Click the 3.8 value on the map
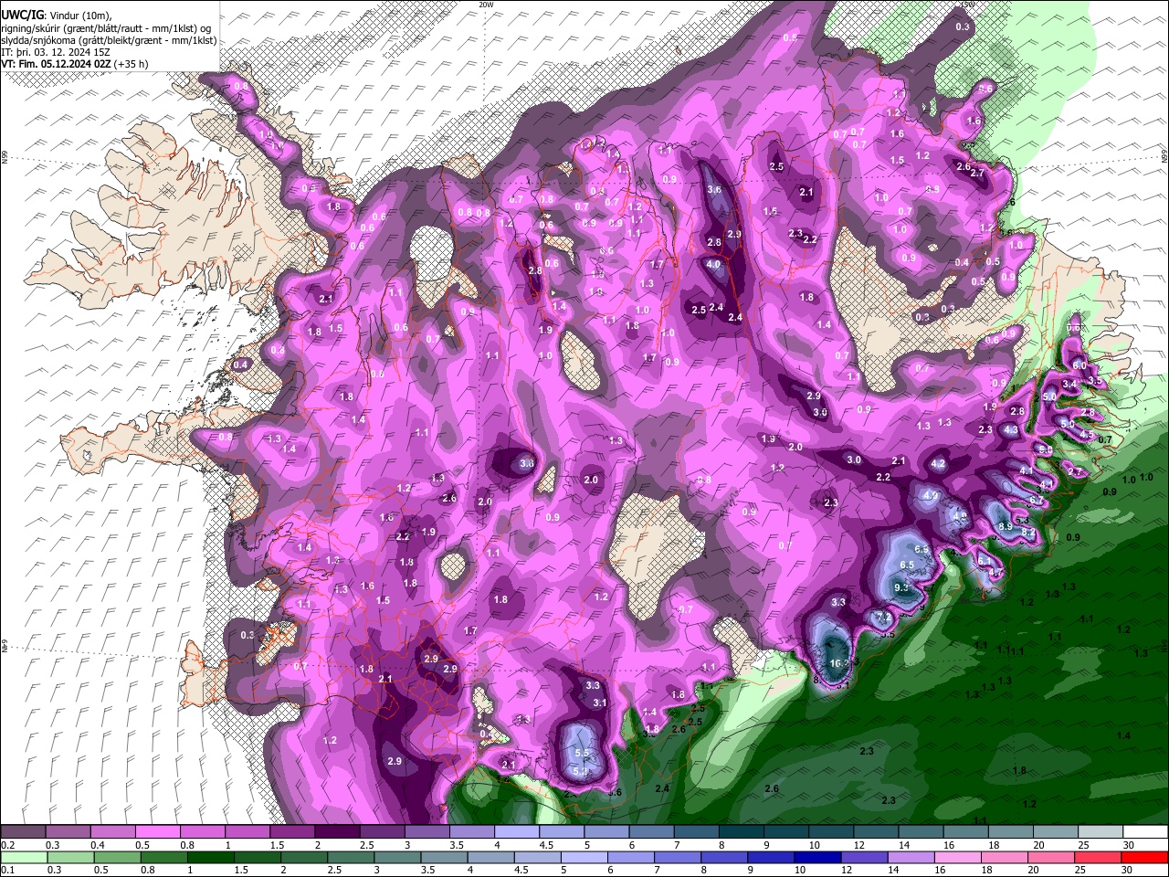This screenshot has width=1169, height=877. coord(527,463)
